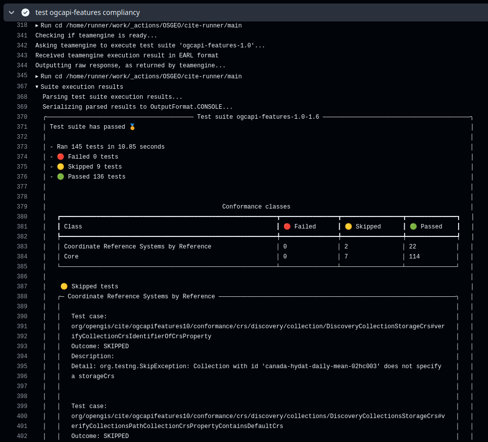Collapse the test ogcapi-features compliancy step
The width and height of the screenshot is (488, 442).
(11, 12)
